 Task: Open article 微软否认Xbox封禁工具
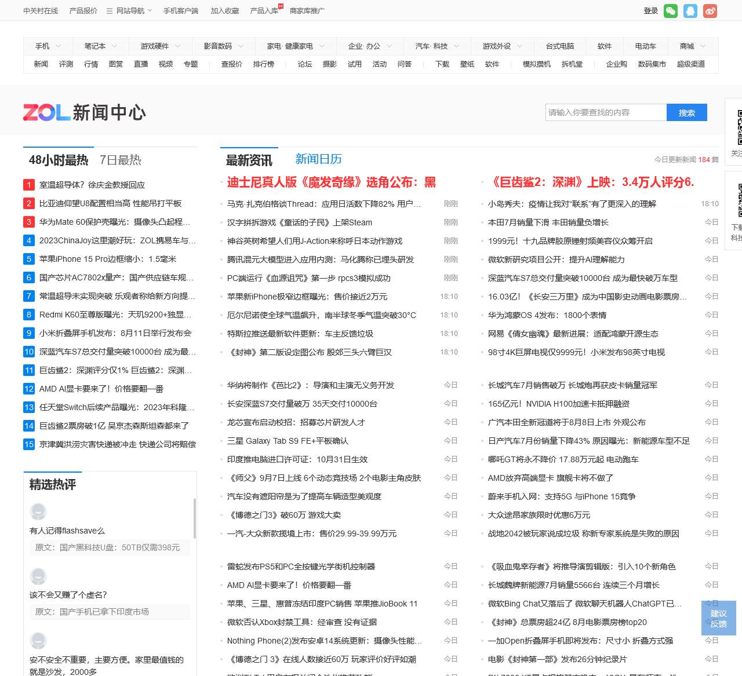point(302,622)
